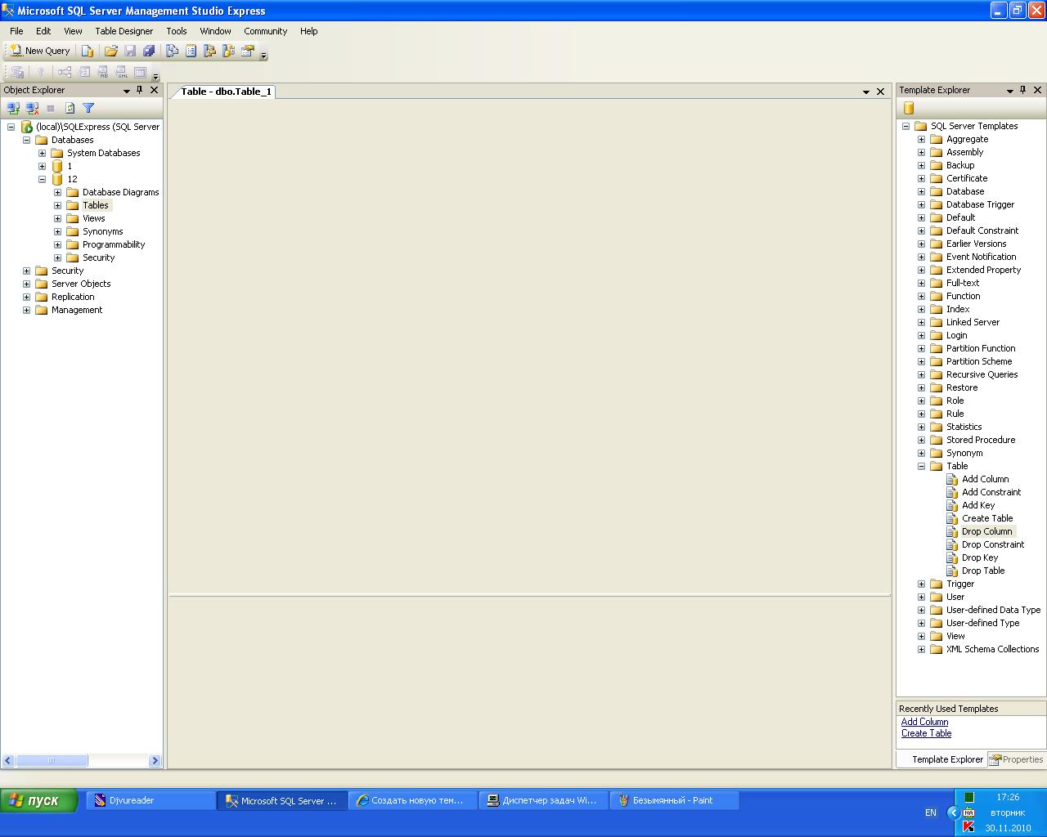Click the Summary page toolbar icon
This screenshot has height=837, width=1047.
191,51
